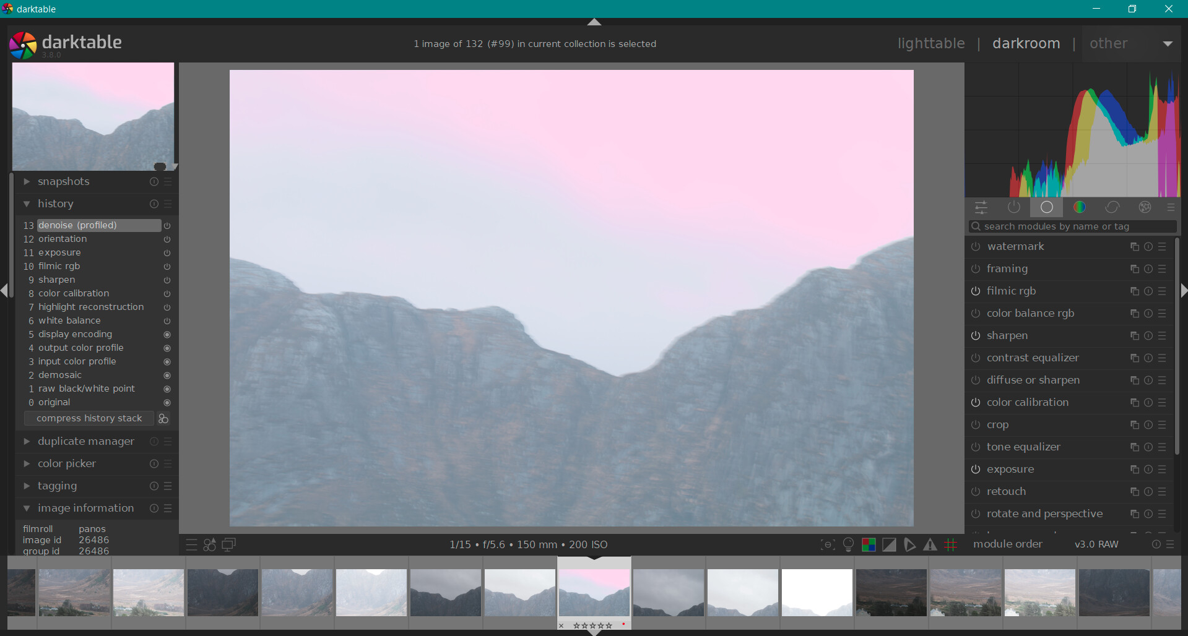Open the framing module

1007,269
